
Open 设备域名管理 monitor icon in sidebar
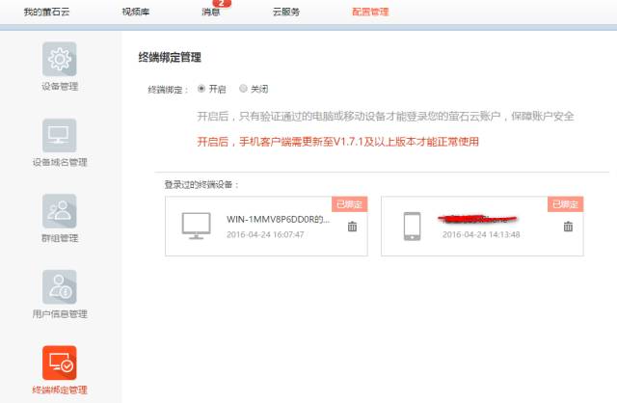click(60, 135)
